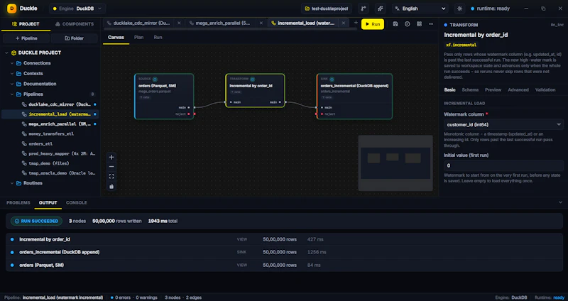This screenshot has height=301, width=568.
Task: Click the orders_etl pipeline icon
Action: pyautogui.click(x=24, y=144)
